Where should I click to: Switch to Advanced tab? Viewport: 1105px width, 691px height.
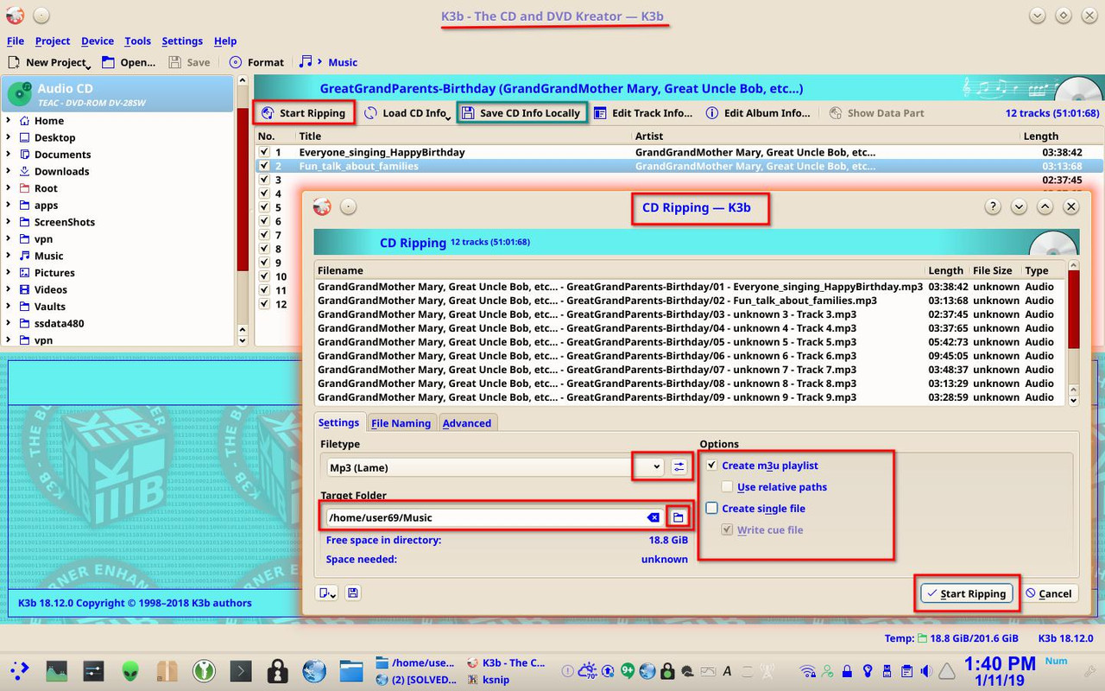coord(467,423)
